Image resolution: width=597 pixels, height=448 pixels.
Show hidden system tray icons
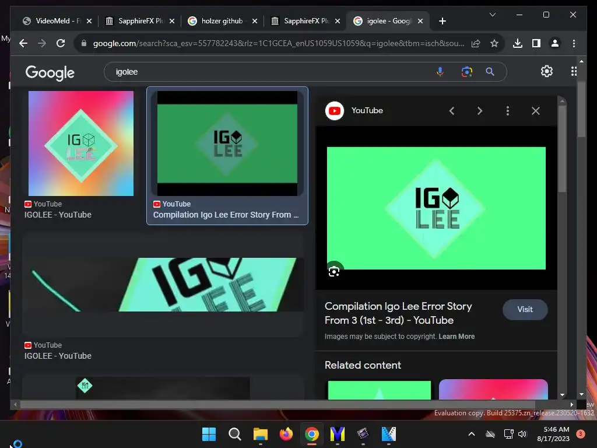click(471, 434)
